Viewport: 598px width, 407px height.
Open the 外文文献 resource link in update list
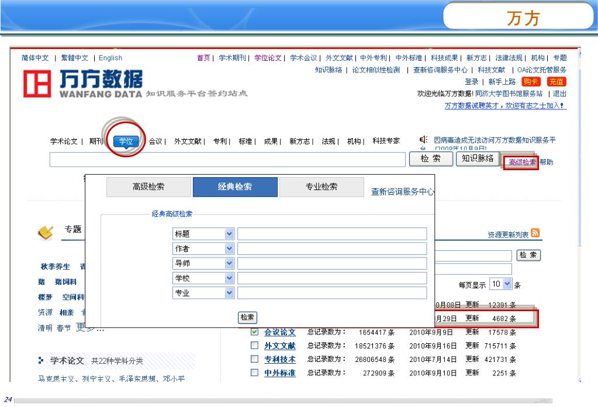[x=280, y=346]
